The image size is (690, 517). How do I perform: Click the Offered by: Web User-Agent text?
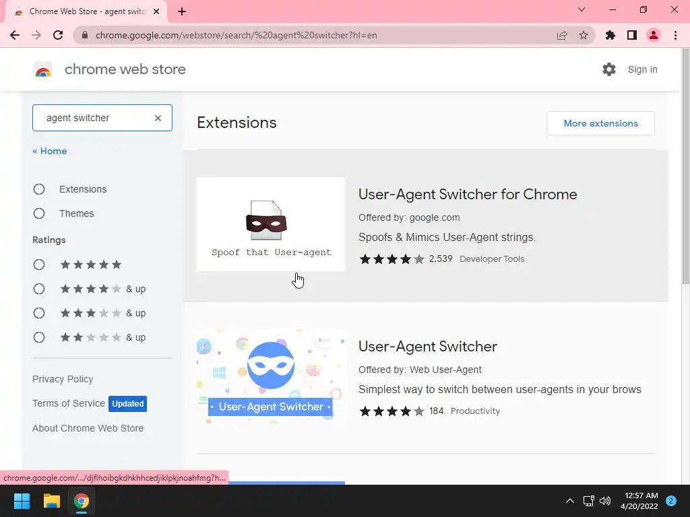click(420, 370)
